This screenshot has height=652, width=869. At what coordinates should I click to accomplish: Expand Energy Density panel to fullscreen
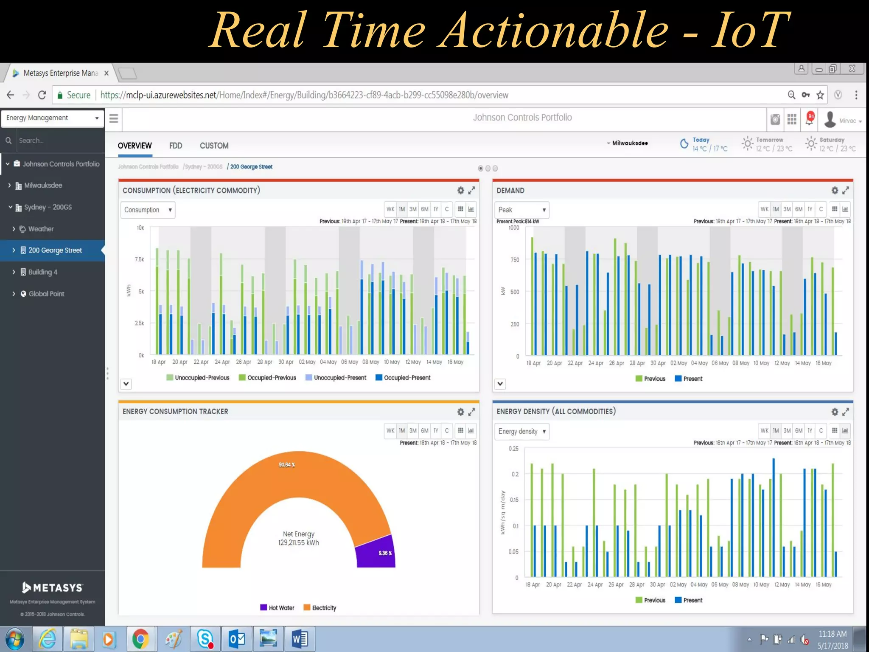846,412
